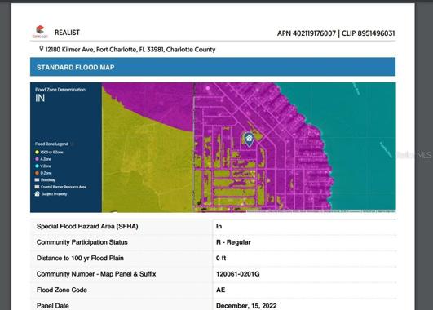433x310 pixels.
Task: Click the Flood Zone Legend heading
Action: (x=51, y=144)
